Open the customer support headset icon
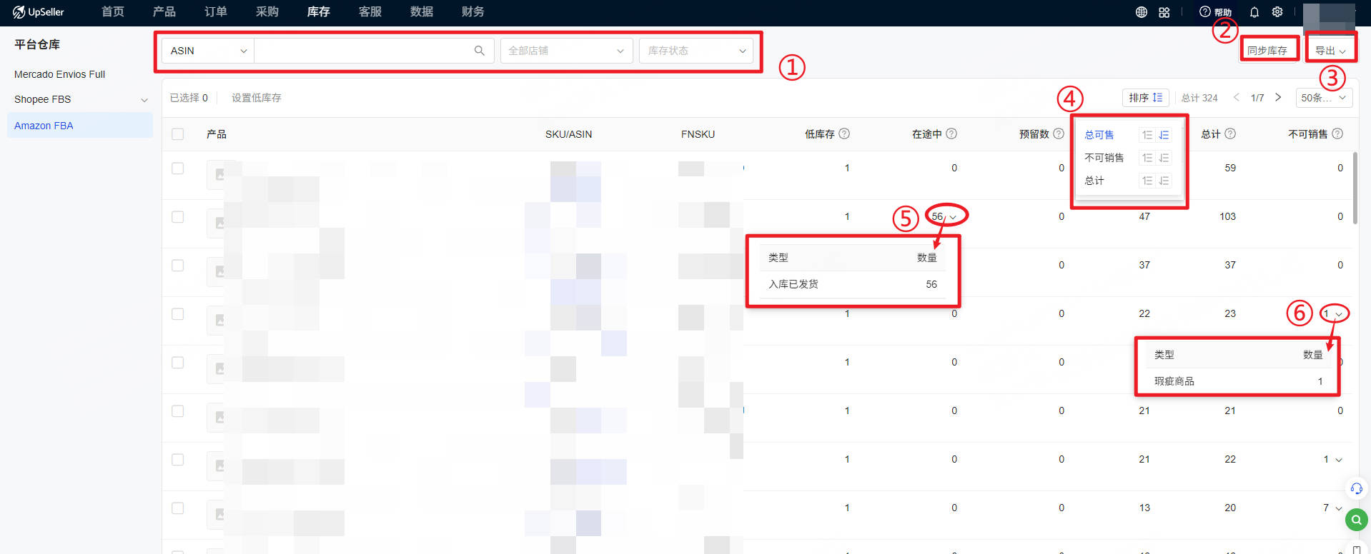1371x554 pixels. [1356, 488]
